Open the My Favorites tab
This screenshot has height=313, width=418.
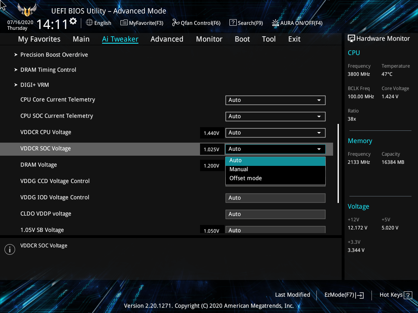(39, 39)
